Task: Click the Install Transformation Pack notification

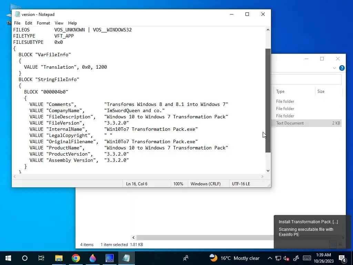Action: point(312,232)
